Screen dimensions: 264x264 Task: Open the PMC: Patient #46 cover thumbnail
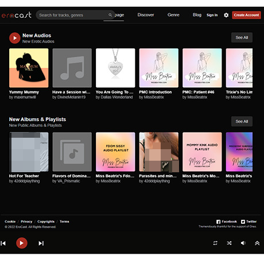202,68
